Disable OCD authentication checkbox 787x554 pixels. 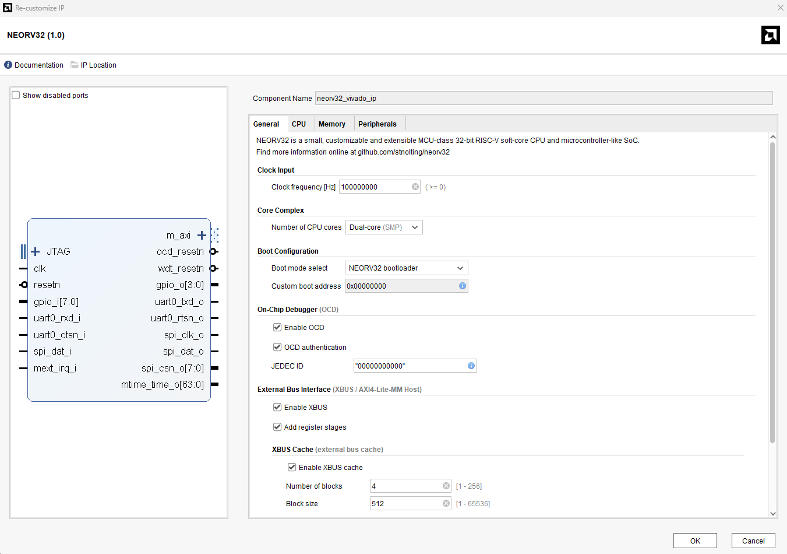[x=277, y=347]
